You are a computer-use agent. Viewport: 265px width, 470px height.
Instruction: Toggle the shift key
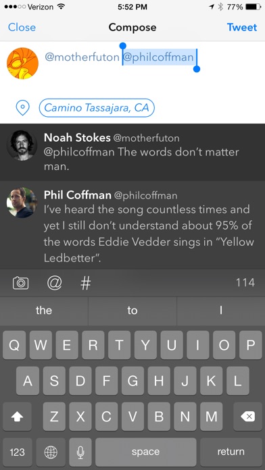tap(17, 417)
